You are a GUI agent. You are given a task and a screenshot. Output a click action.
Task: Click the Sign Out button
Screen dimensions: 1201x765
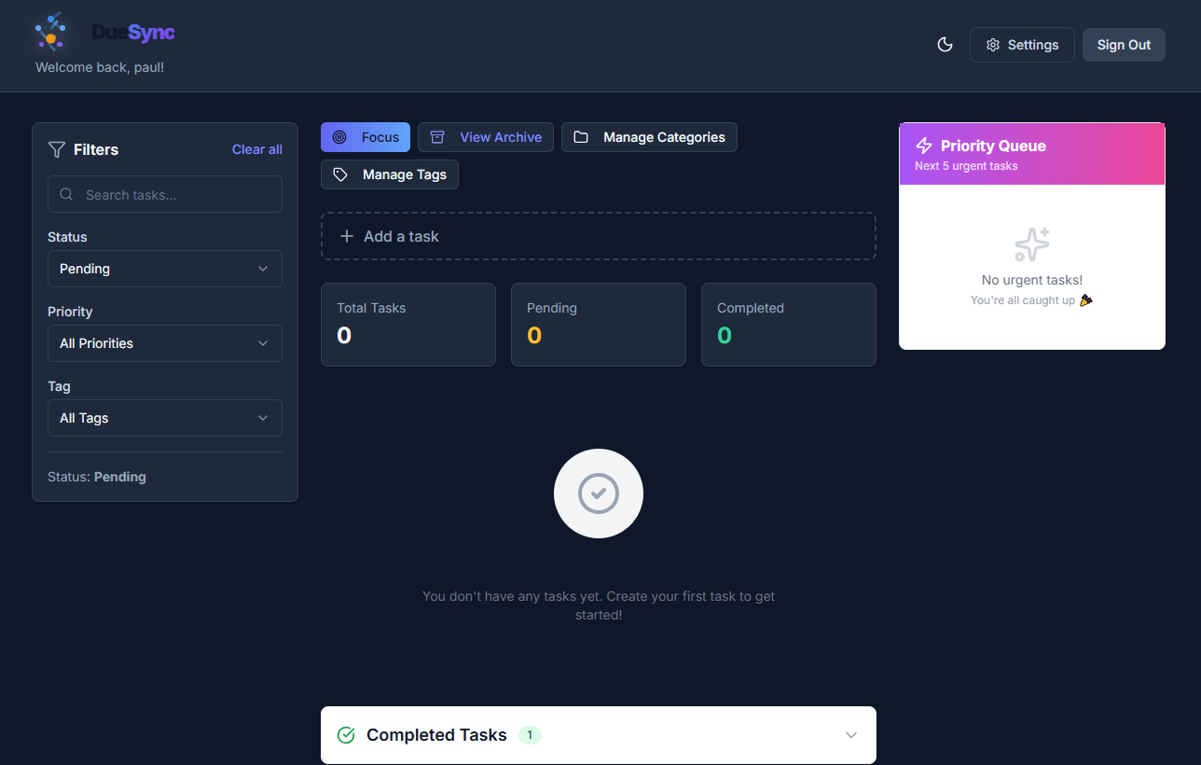pyautogui.click(x=1124, y=44)
